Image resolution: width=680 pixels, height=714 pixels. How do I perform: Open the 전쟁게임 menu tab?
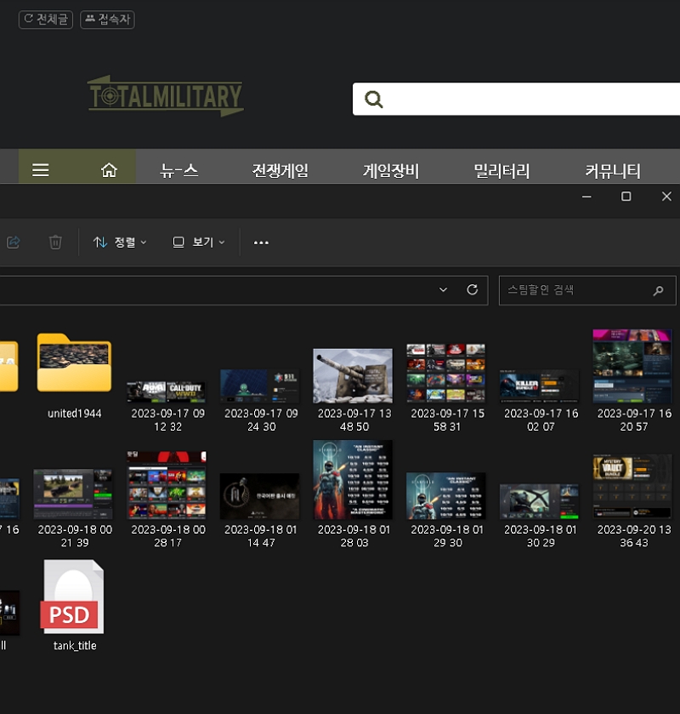tap(280, 171)
